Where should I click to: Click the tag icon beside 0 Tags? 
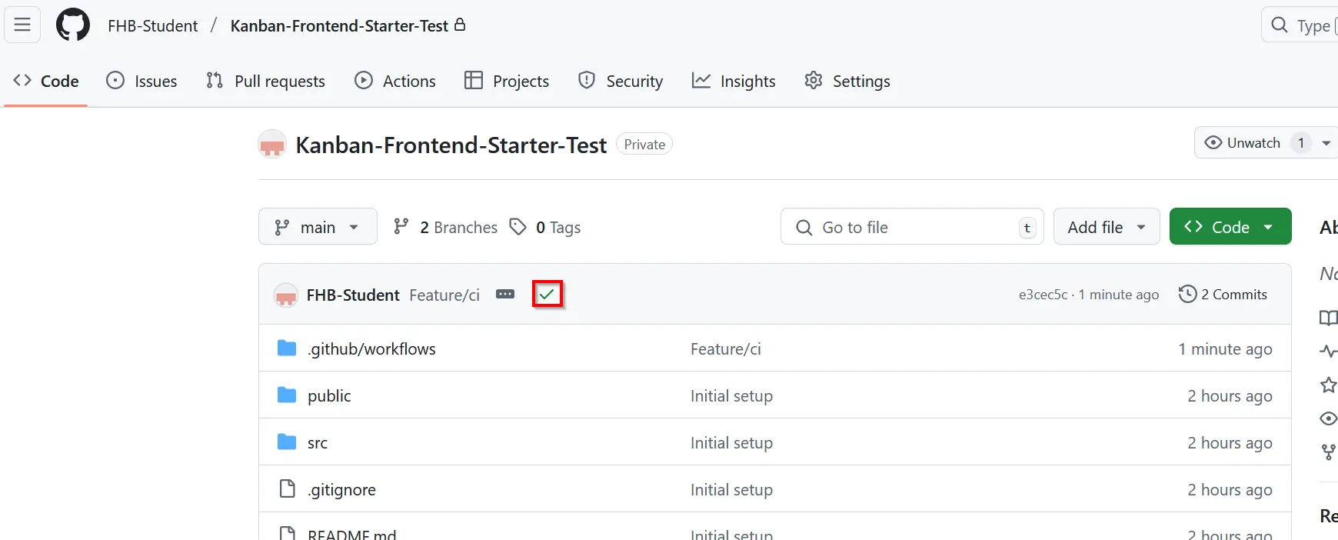(x=518, y=227)
